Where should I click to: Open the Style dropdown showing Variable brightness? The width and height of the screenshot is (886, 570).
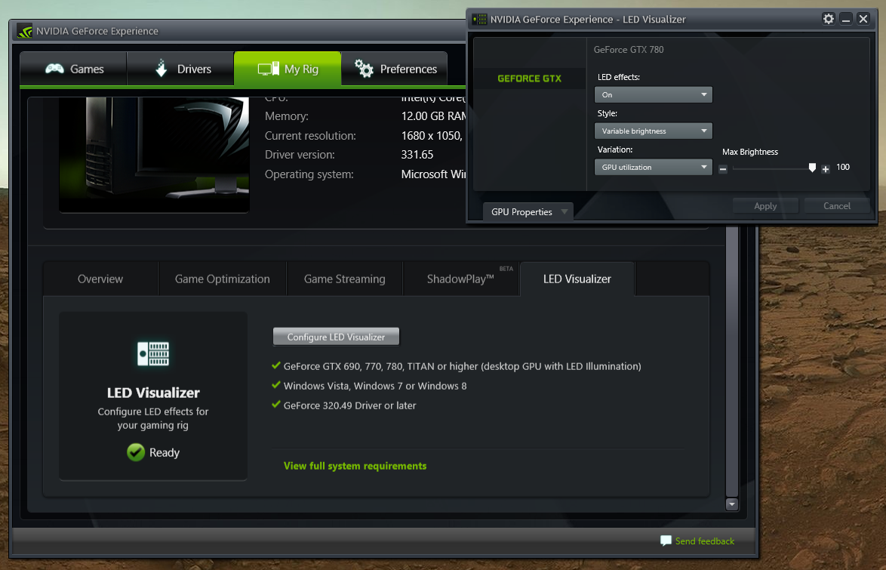point(654,131)
